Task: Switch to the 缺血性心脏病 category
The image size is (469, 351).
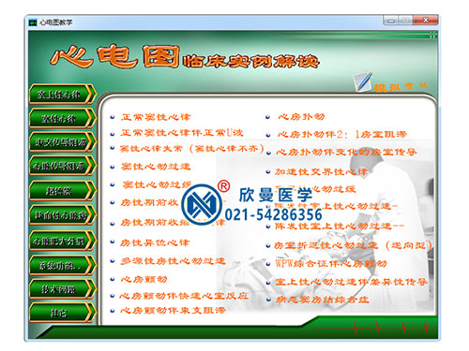Action: tap(62, 215)
